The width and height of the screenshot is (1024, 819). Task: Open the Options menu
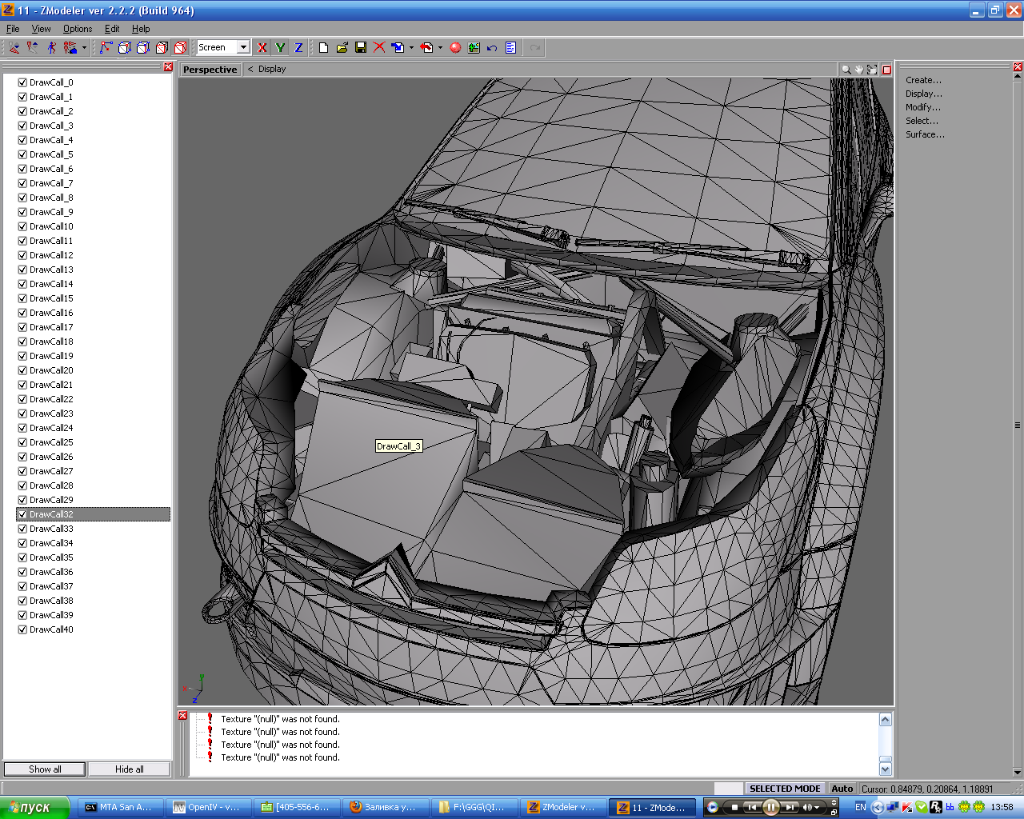coord(78,29)
